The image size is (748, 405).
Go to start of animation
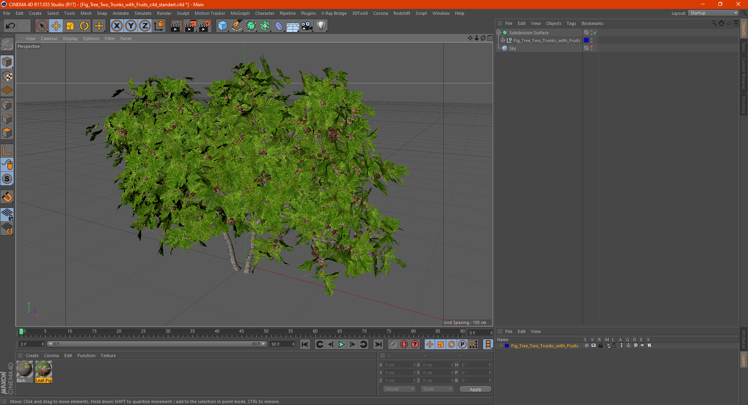305,344
